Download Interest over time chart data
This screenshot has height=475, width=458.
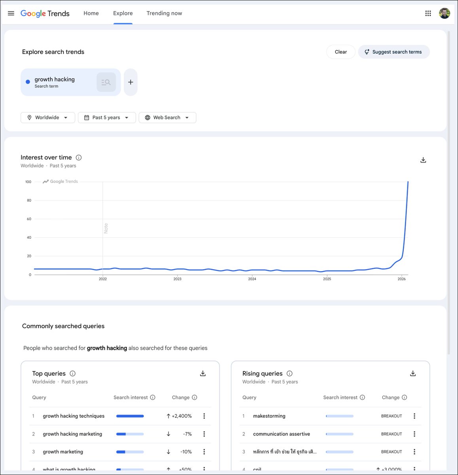tap(423, 160)
